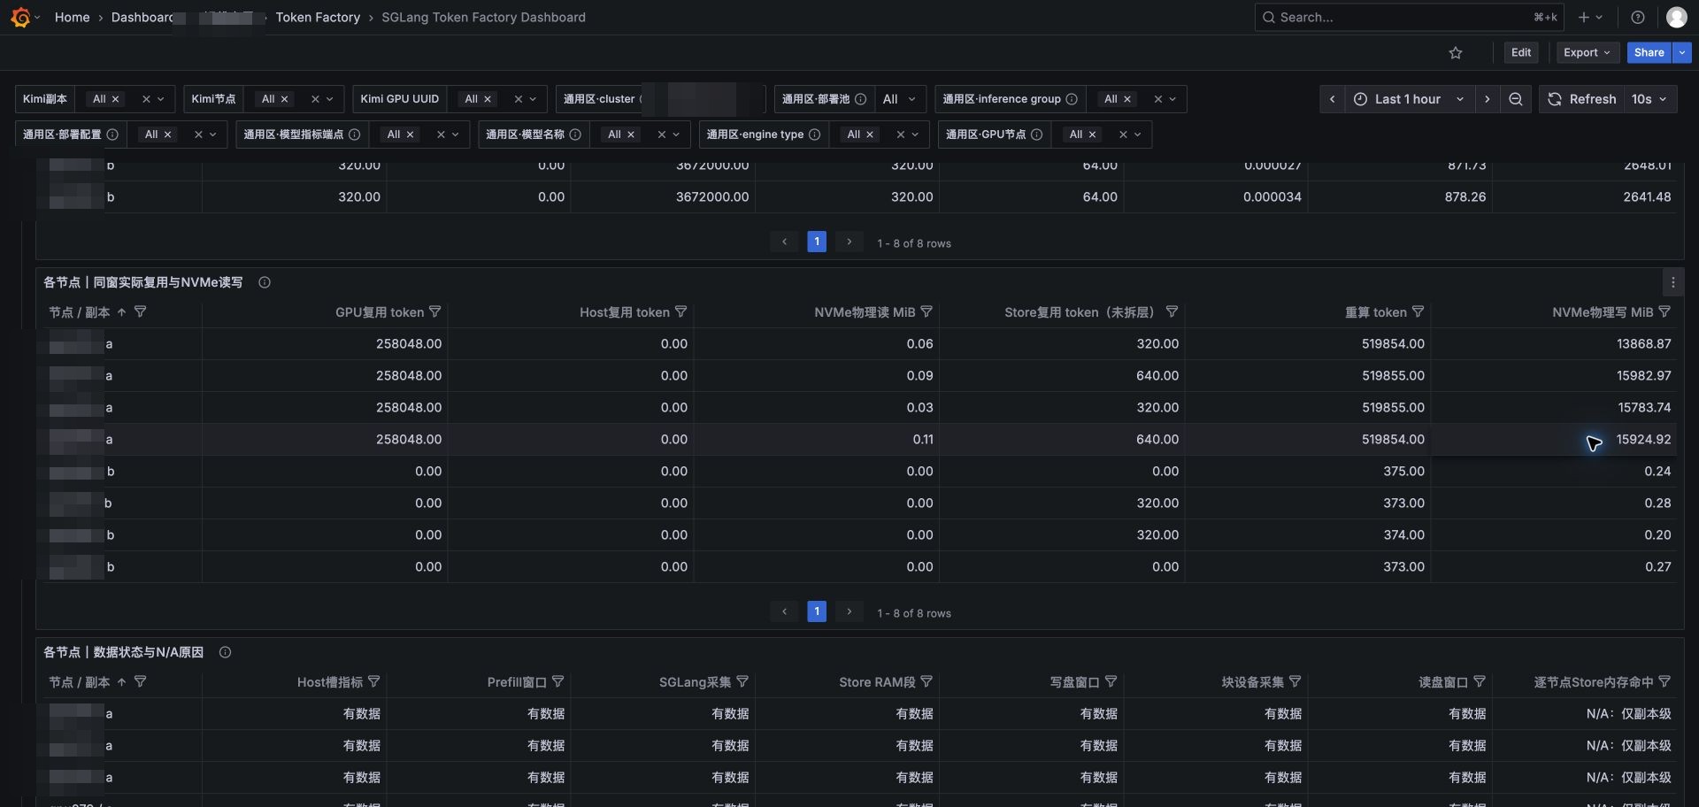Filter the Store复用 token（未拆层） column
Image resolution: width=1699 pixels, height=807 pixels.
pyautogui.click(x=1172, y=311)
